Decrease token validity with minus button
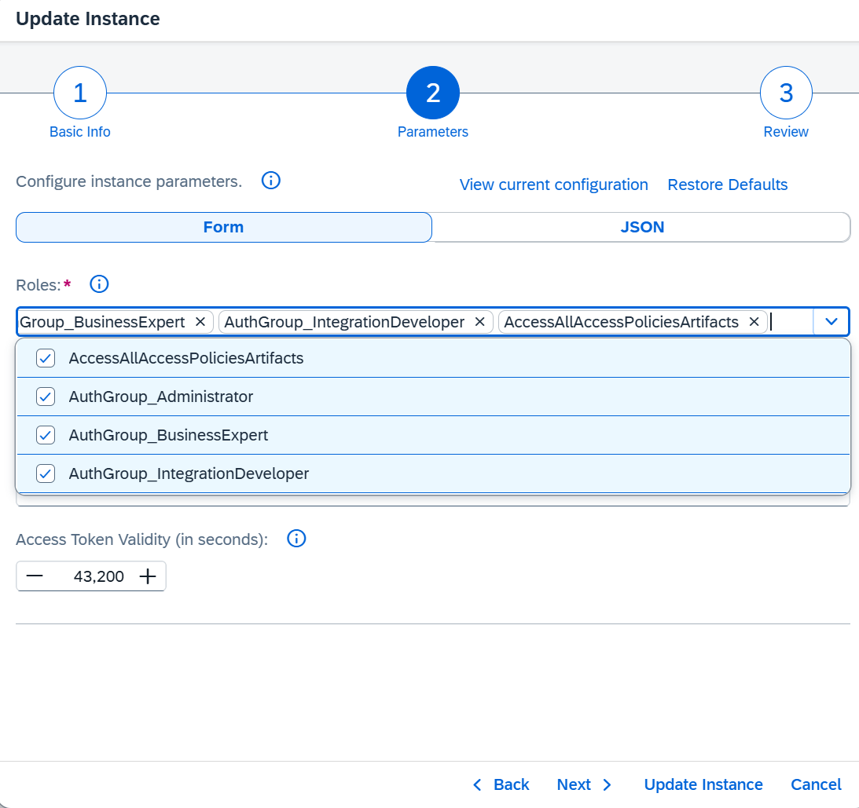Viewport: 859px width, 808px height. pos(35,576)
